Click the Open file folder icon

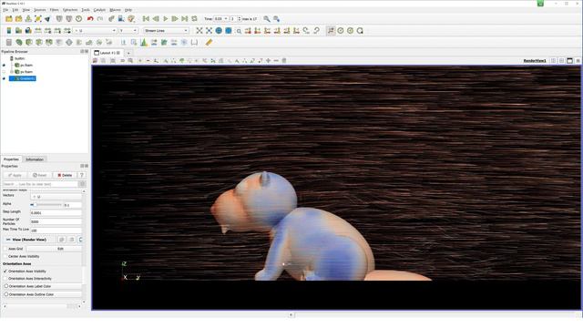click(9, 18)
